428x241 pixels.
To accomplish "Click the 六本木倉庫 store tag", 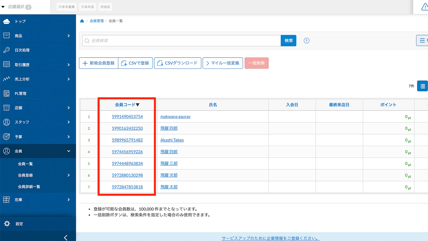I will point(67,7).
